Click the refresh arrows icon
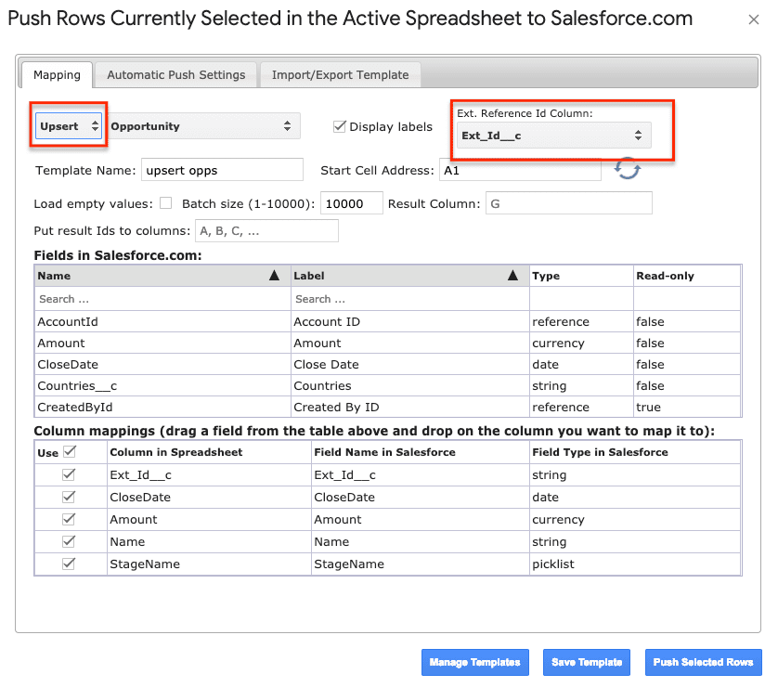This screenshot has height=687, width=778. [x=628, y=170]
